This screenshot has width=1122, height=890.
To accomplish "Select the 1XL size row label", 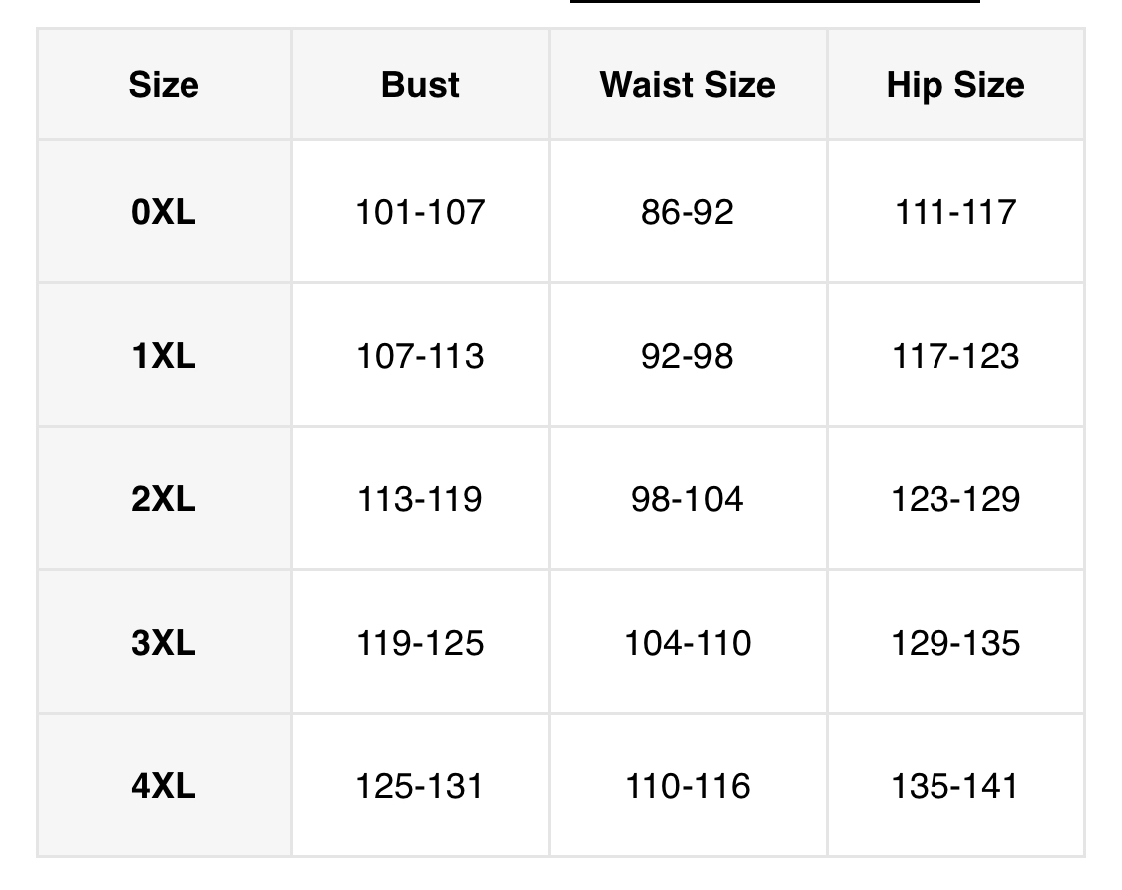I will click(164, 356).
